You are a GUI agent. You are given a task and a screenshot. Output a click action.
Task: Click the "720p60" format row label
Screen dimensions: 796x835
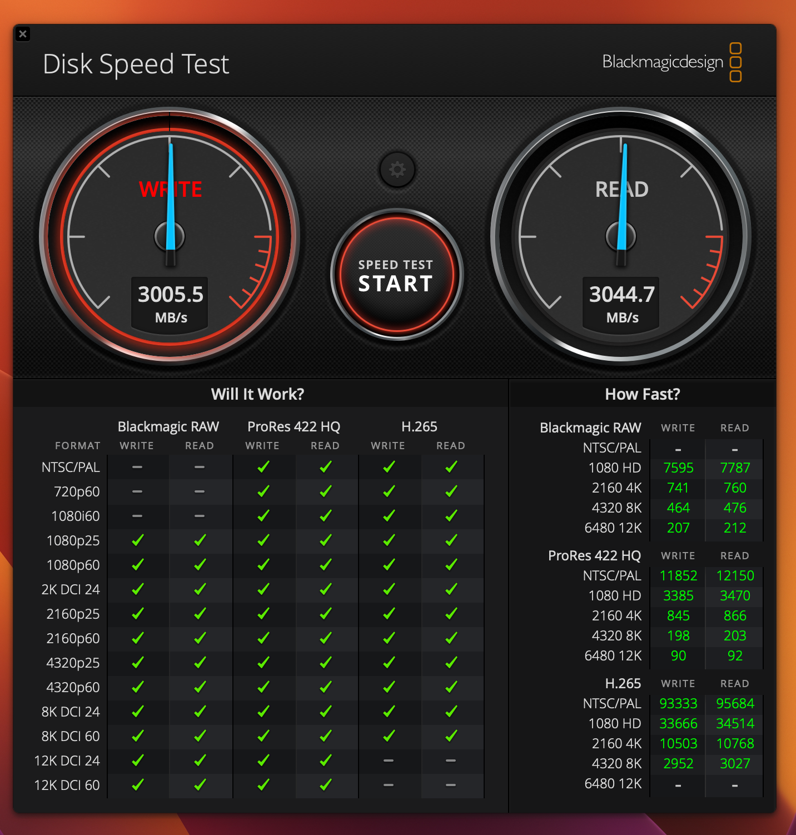pyautogui.click(x=77, y=492)
